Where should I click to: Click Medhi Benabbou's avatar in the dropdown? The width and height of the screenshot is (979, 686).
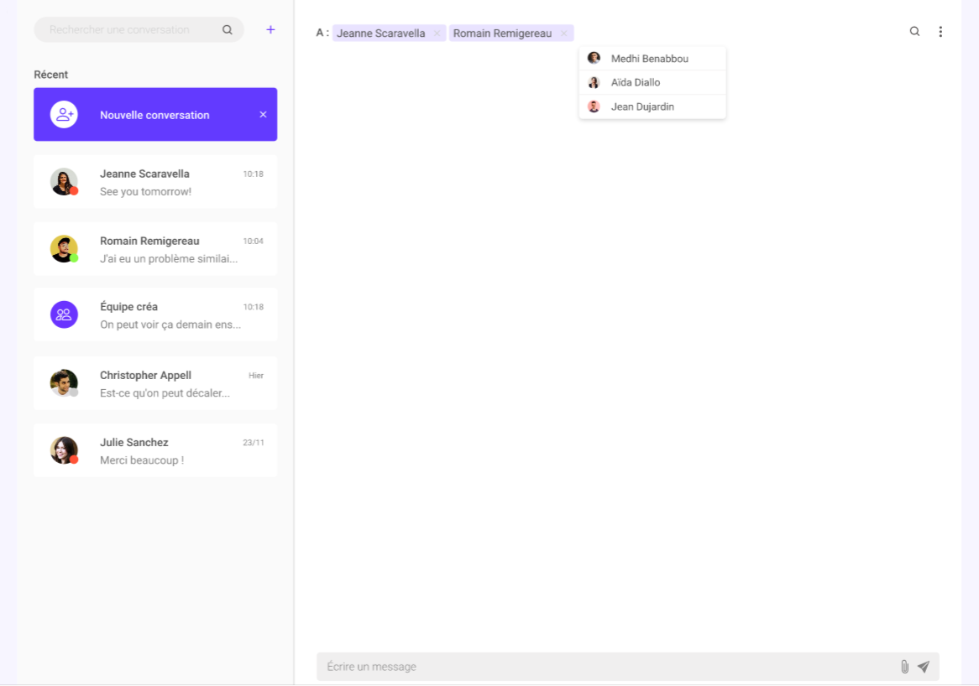tap(594, 58)
